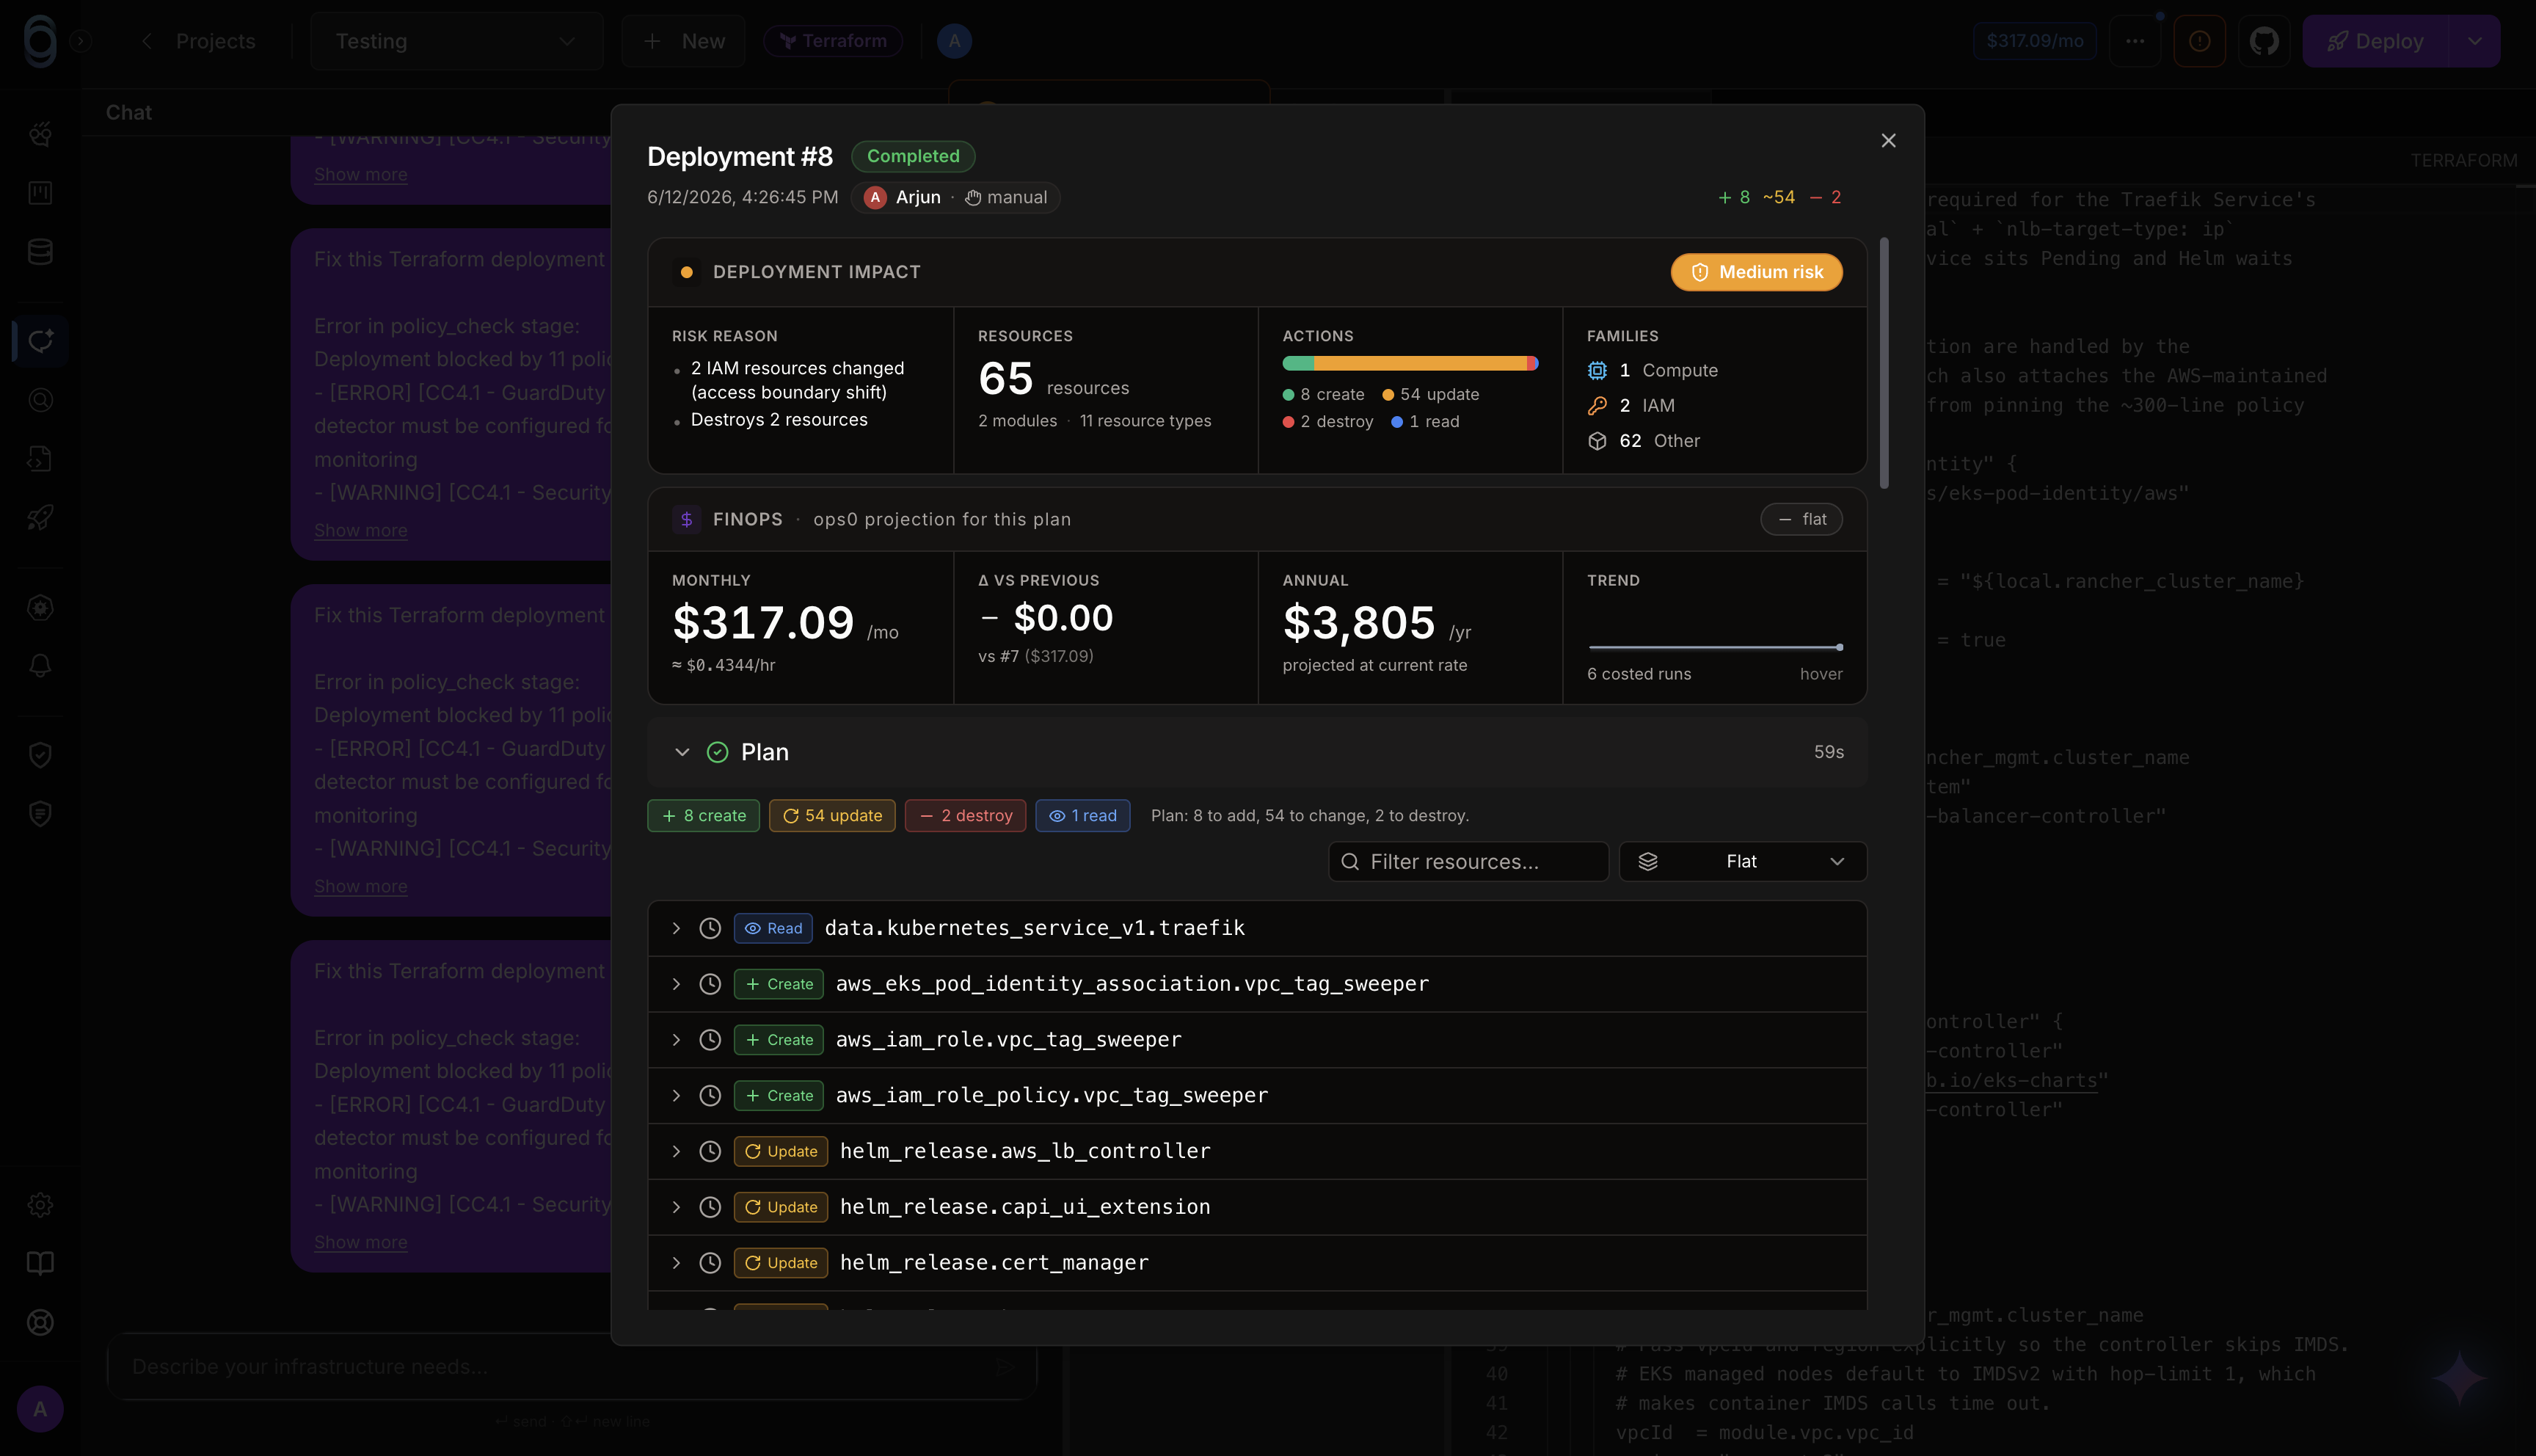This screenshot has width=2536, height=1456.
Task: Toggle the 1 read filter chip
Action: pyautogui.click(x=1082, y=815)
